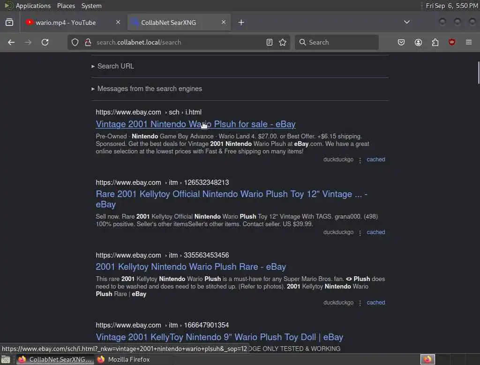
Task: Open the uBlock Origin extension icon
Action: click(x=451, y=42)
